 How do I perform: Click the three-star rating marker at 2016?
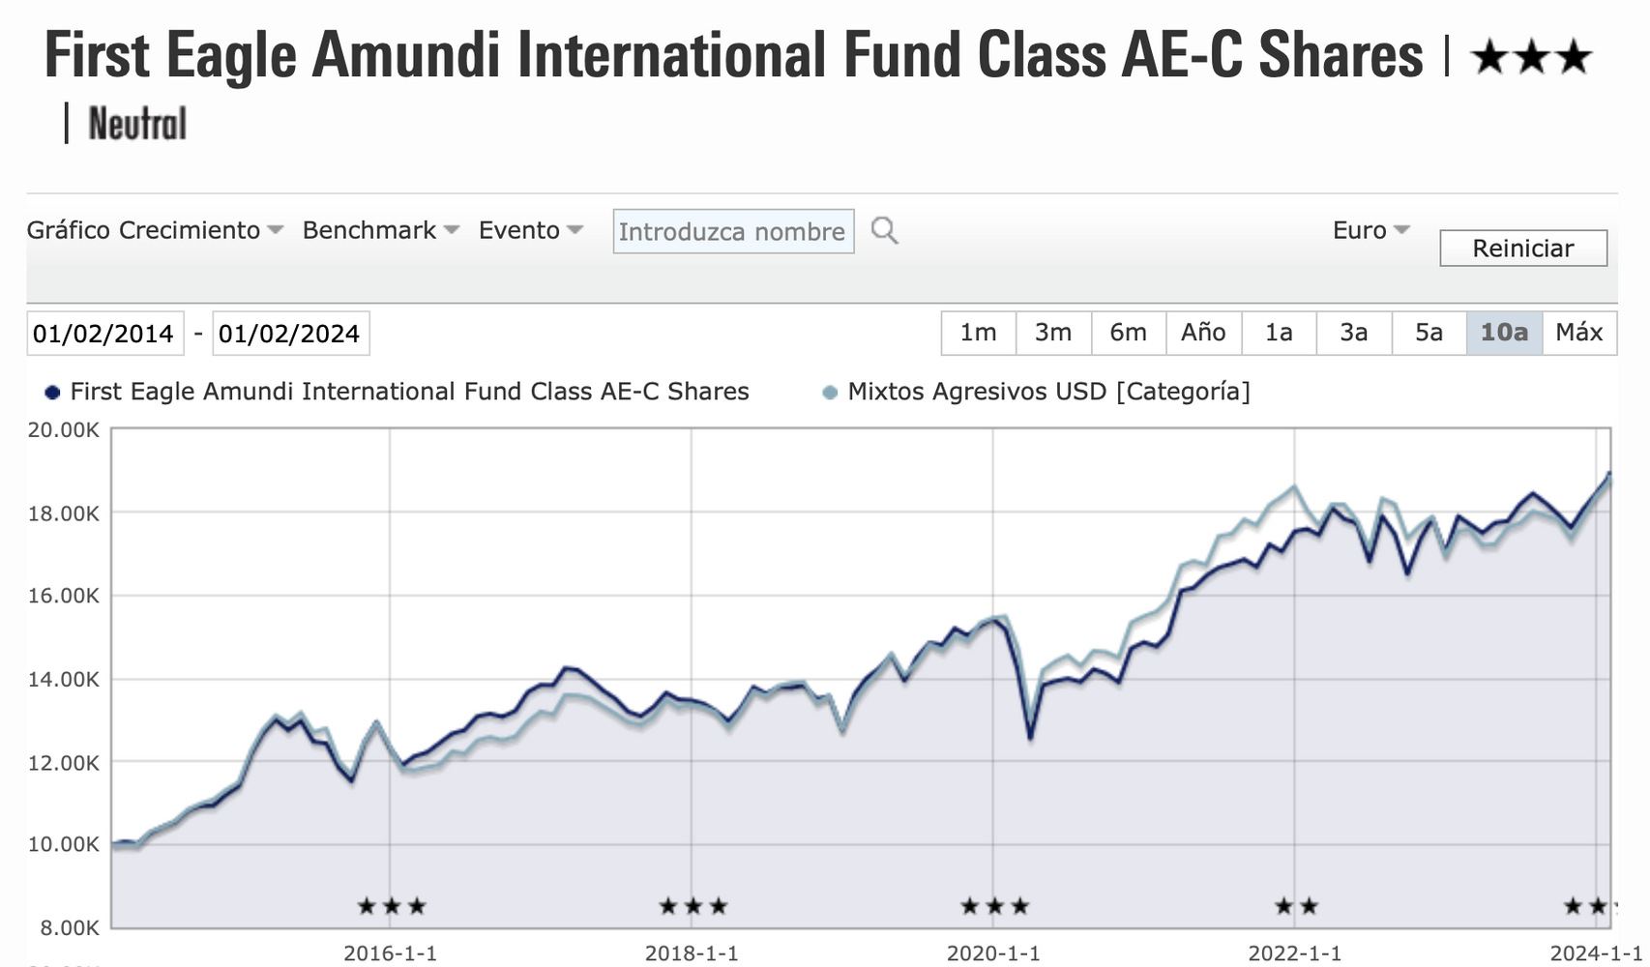tap(391, 906)
